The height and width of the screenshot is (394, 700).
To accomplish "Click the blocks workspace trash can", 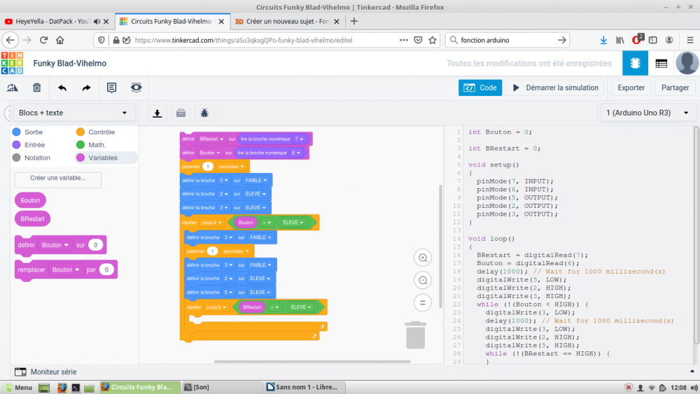I will [415, 335].
